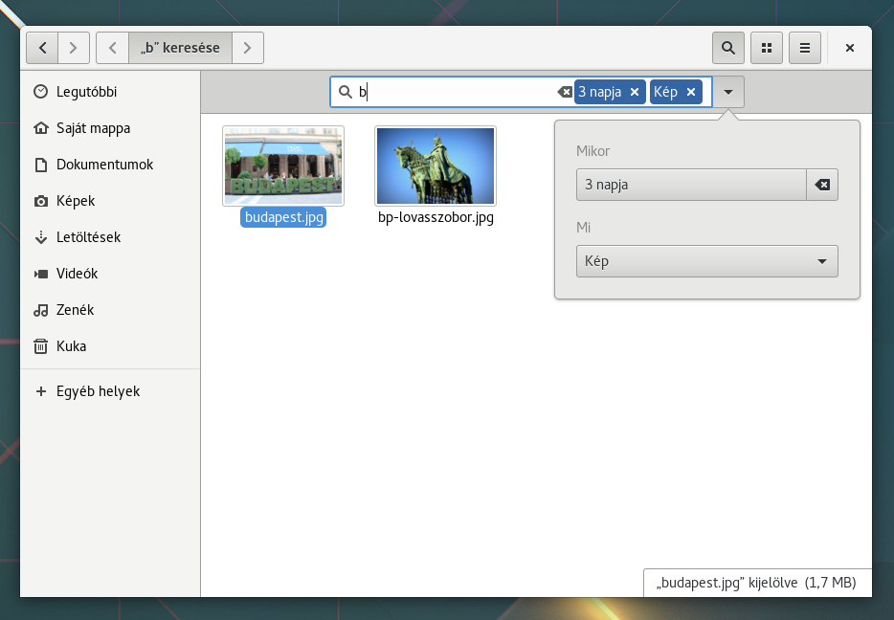Clear the search text with backspace icon
This screenshot has height=620, width=894.
click(565, 92)
